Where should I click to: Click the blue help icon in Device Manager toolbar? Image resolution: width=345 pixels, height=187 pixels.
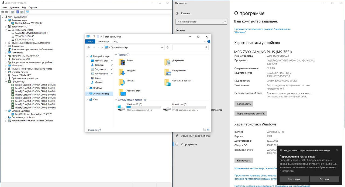tap(18, 12)
